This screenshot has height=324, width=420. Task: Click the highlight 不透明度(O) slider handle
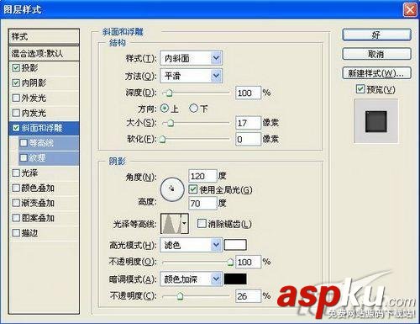point(230,263)
